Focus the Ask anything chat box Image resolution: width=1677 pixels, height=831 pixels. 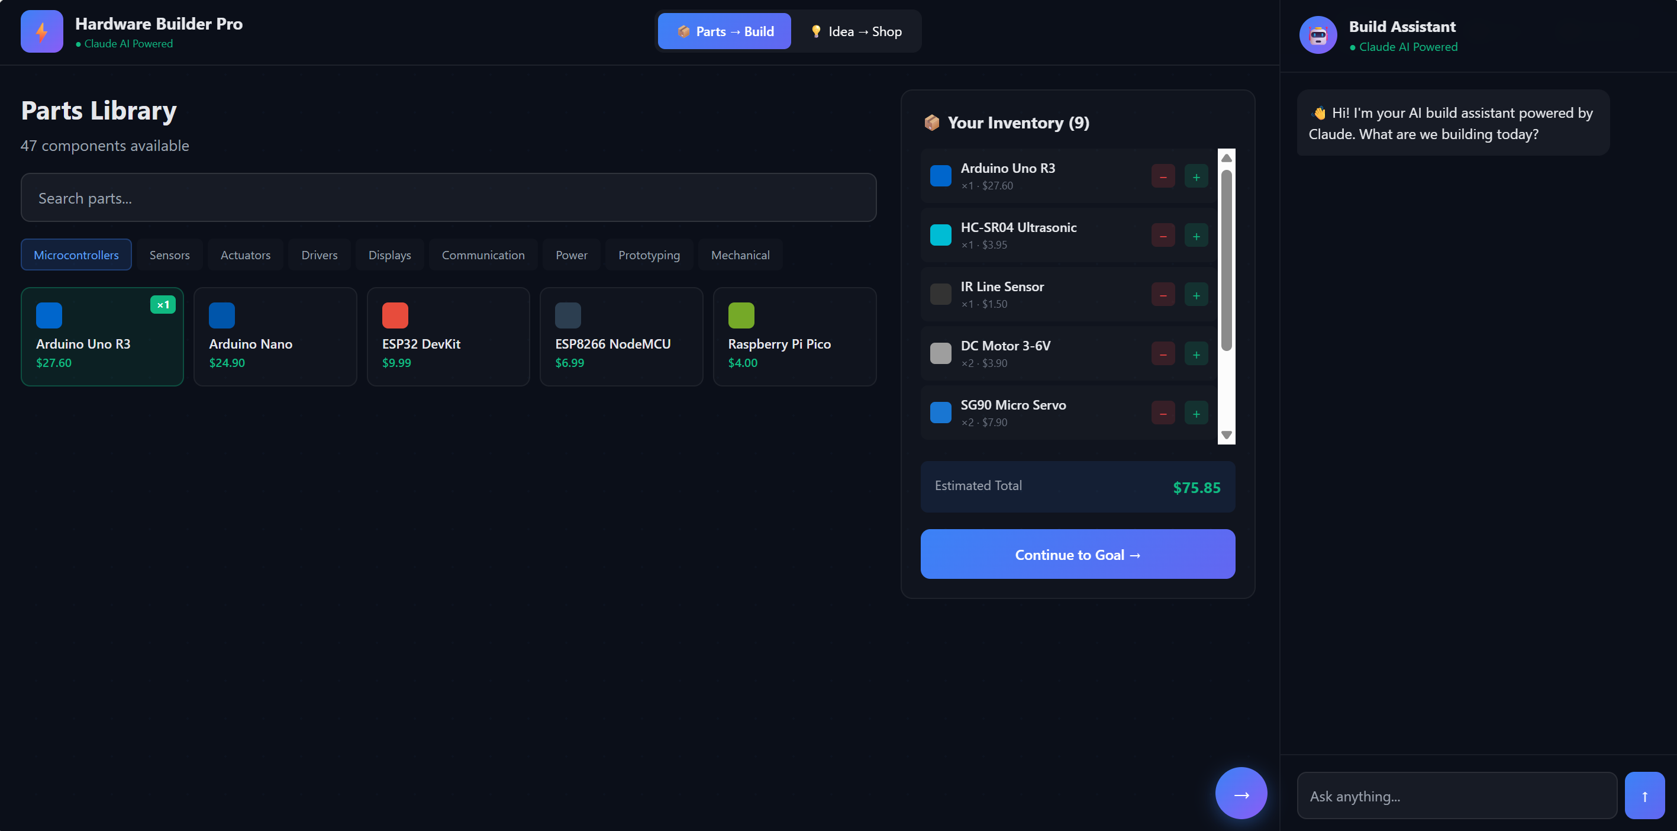tap(1456, 795)
